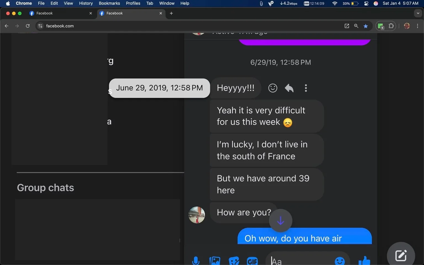424x265 pixels.
Task: Open the Profiles menu
Action: pos(133,3)
